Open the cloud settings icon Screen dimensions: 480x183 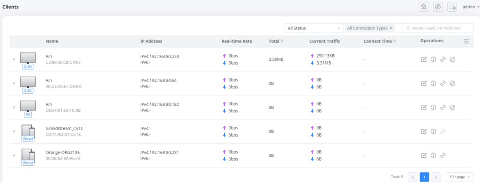tap(452, 7)
